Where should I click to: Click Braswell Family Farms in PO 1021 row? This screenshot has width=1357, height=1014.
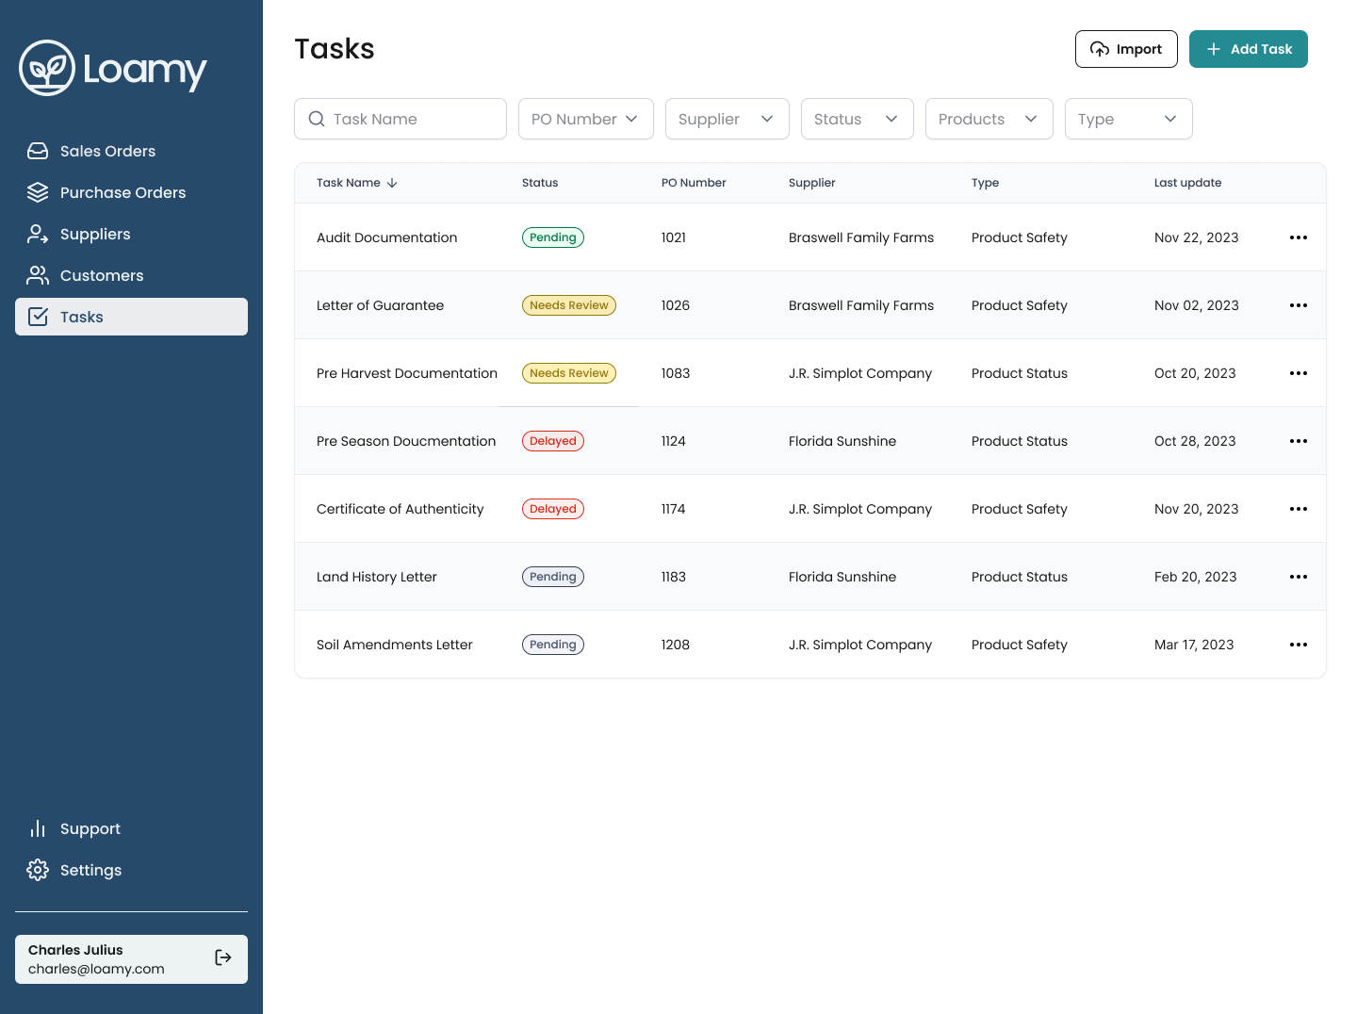pos(861,237)
